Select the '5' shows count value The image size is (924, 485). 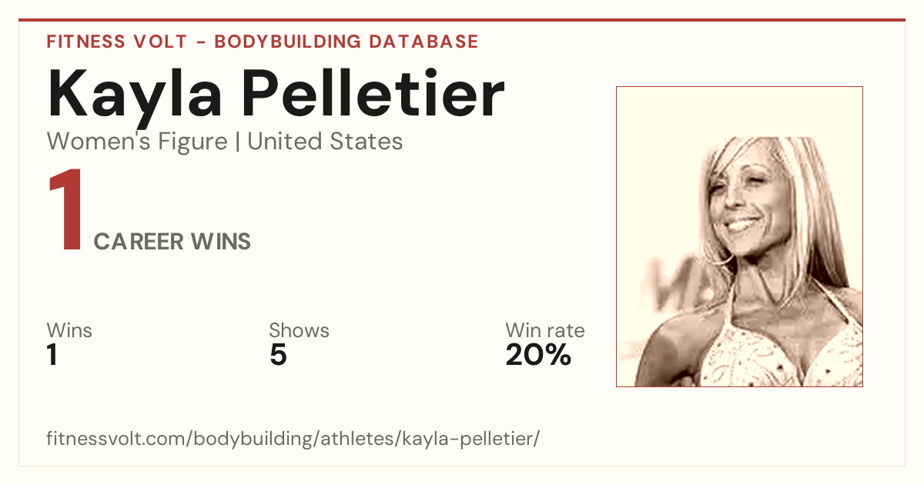[x=278, y=356]
